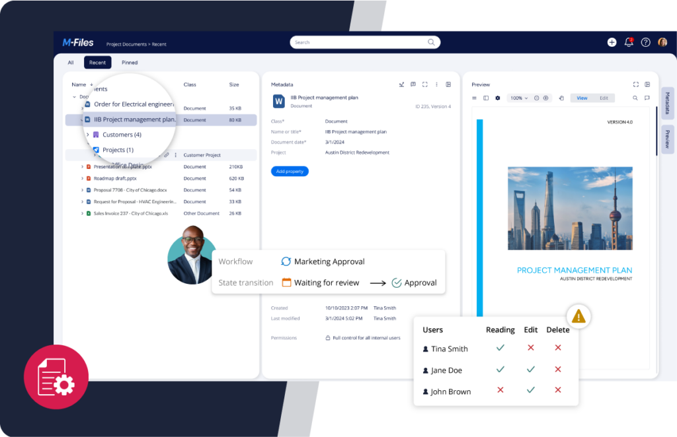Click the Add property button
677x437 pixels.
point(290,171)
